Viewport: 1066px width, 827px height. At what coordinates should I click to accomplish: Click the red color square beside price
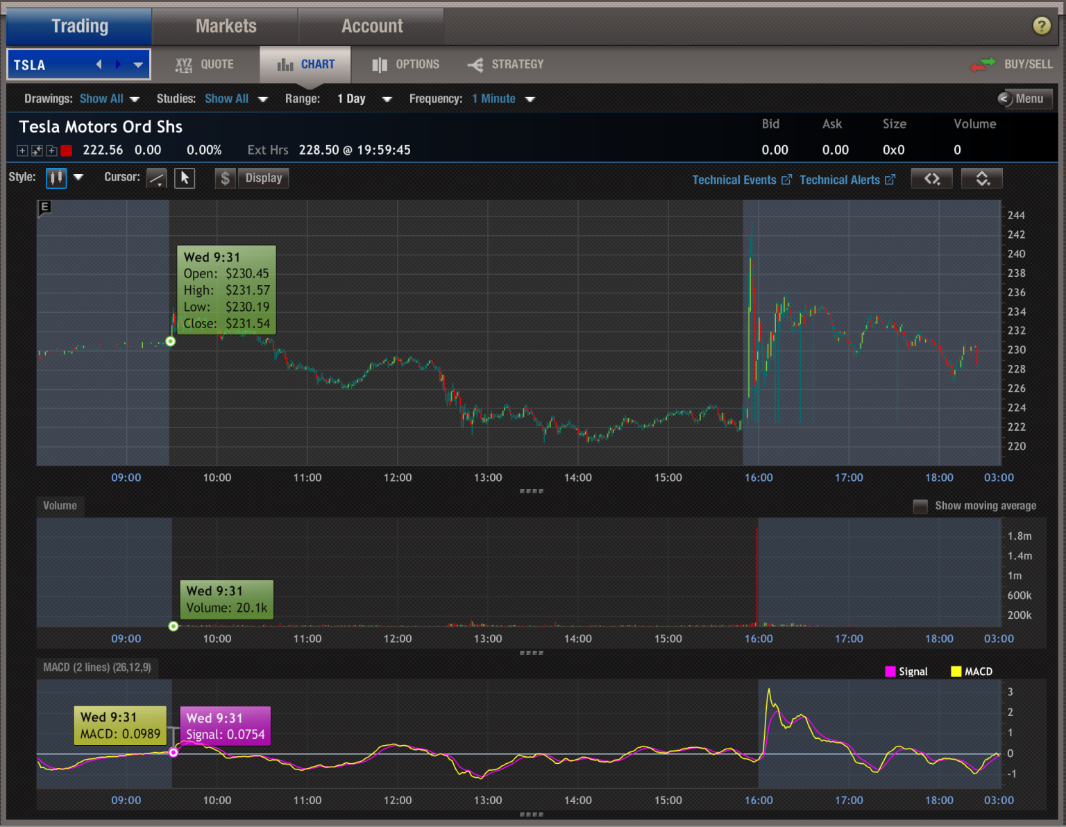pos(67,151)
